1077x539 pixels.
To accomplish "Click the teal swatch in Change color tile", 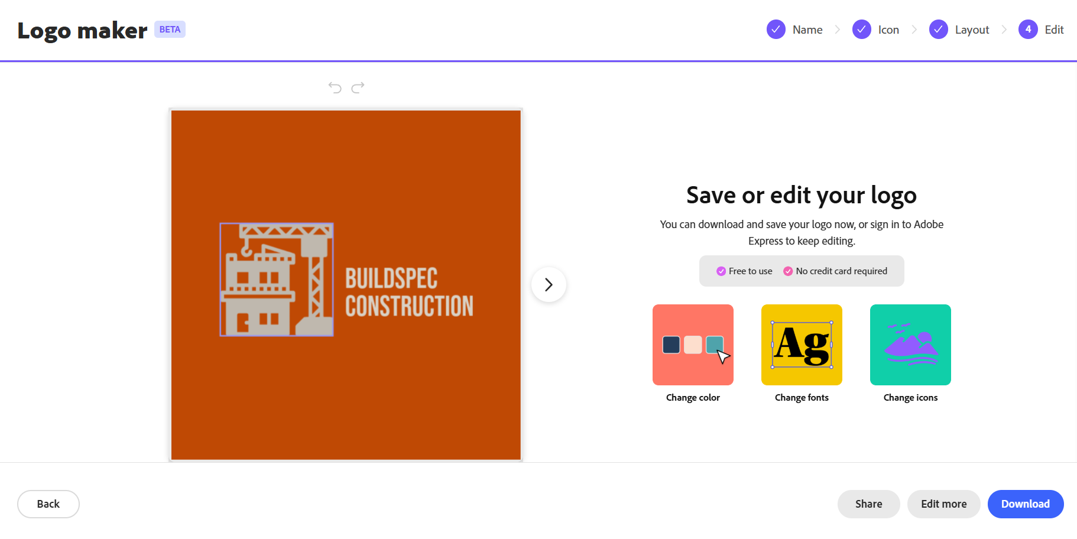I will pos(714,344).
